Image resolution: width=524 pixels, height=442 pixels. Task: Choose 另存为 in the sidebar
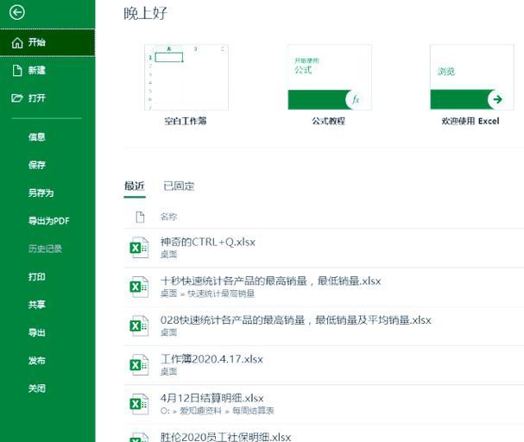41,193
